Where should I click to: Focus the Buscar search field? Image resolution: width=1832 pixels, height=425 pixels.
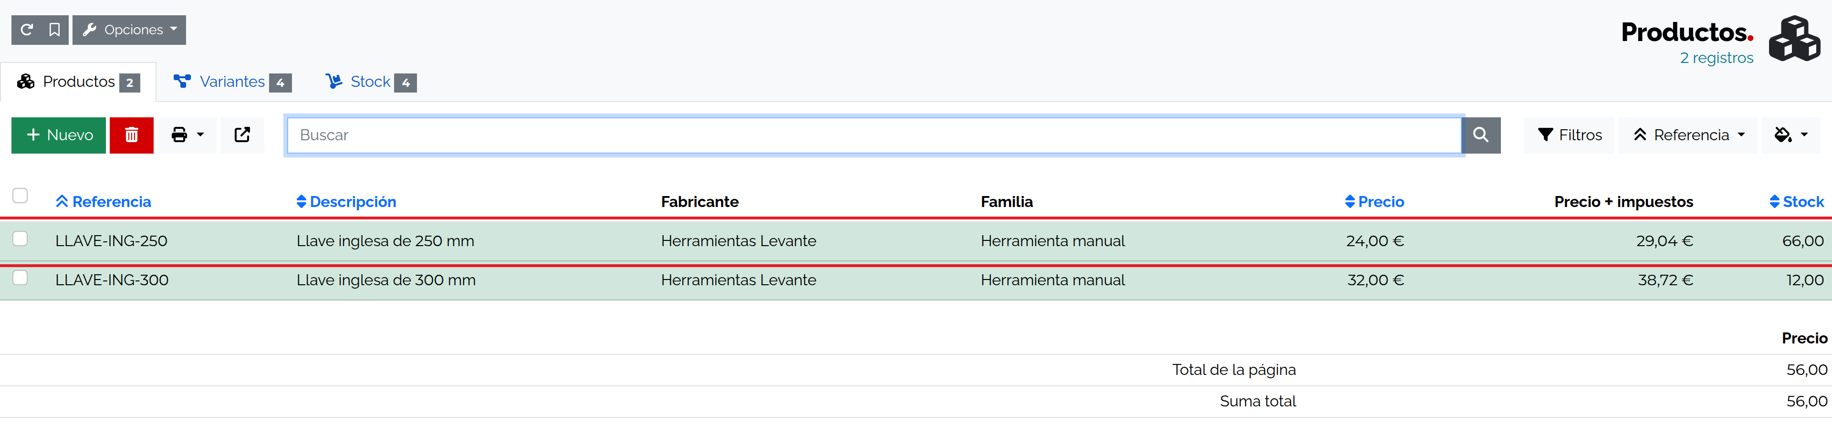[874, 135]
